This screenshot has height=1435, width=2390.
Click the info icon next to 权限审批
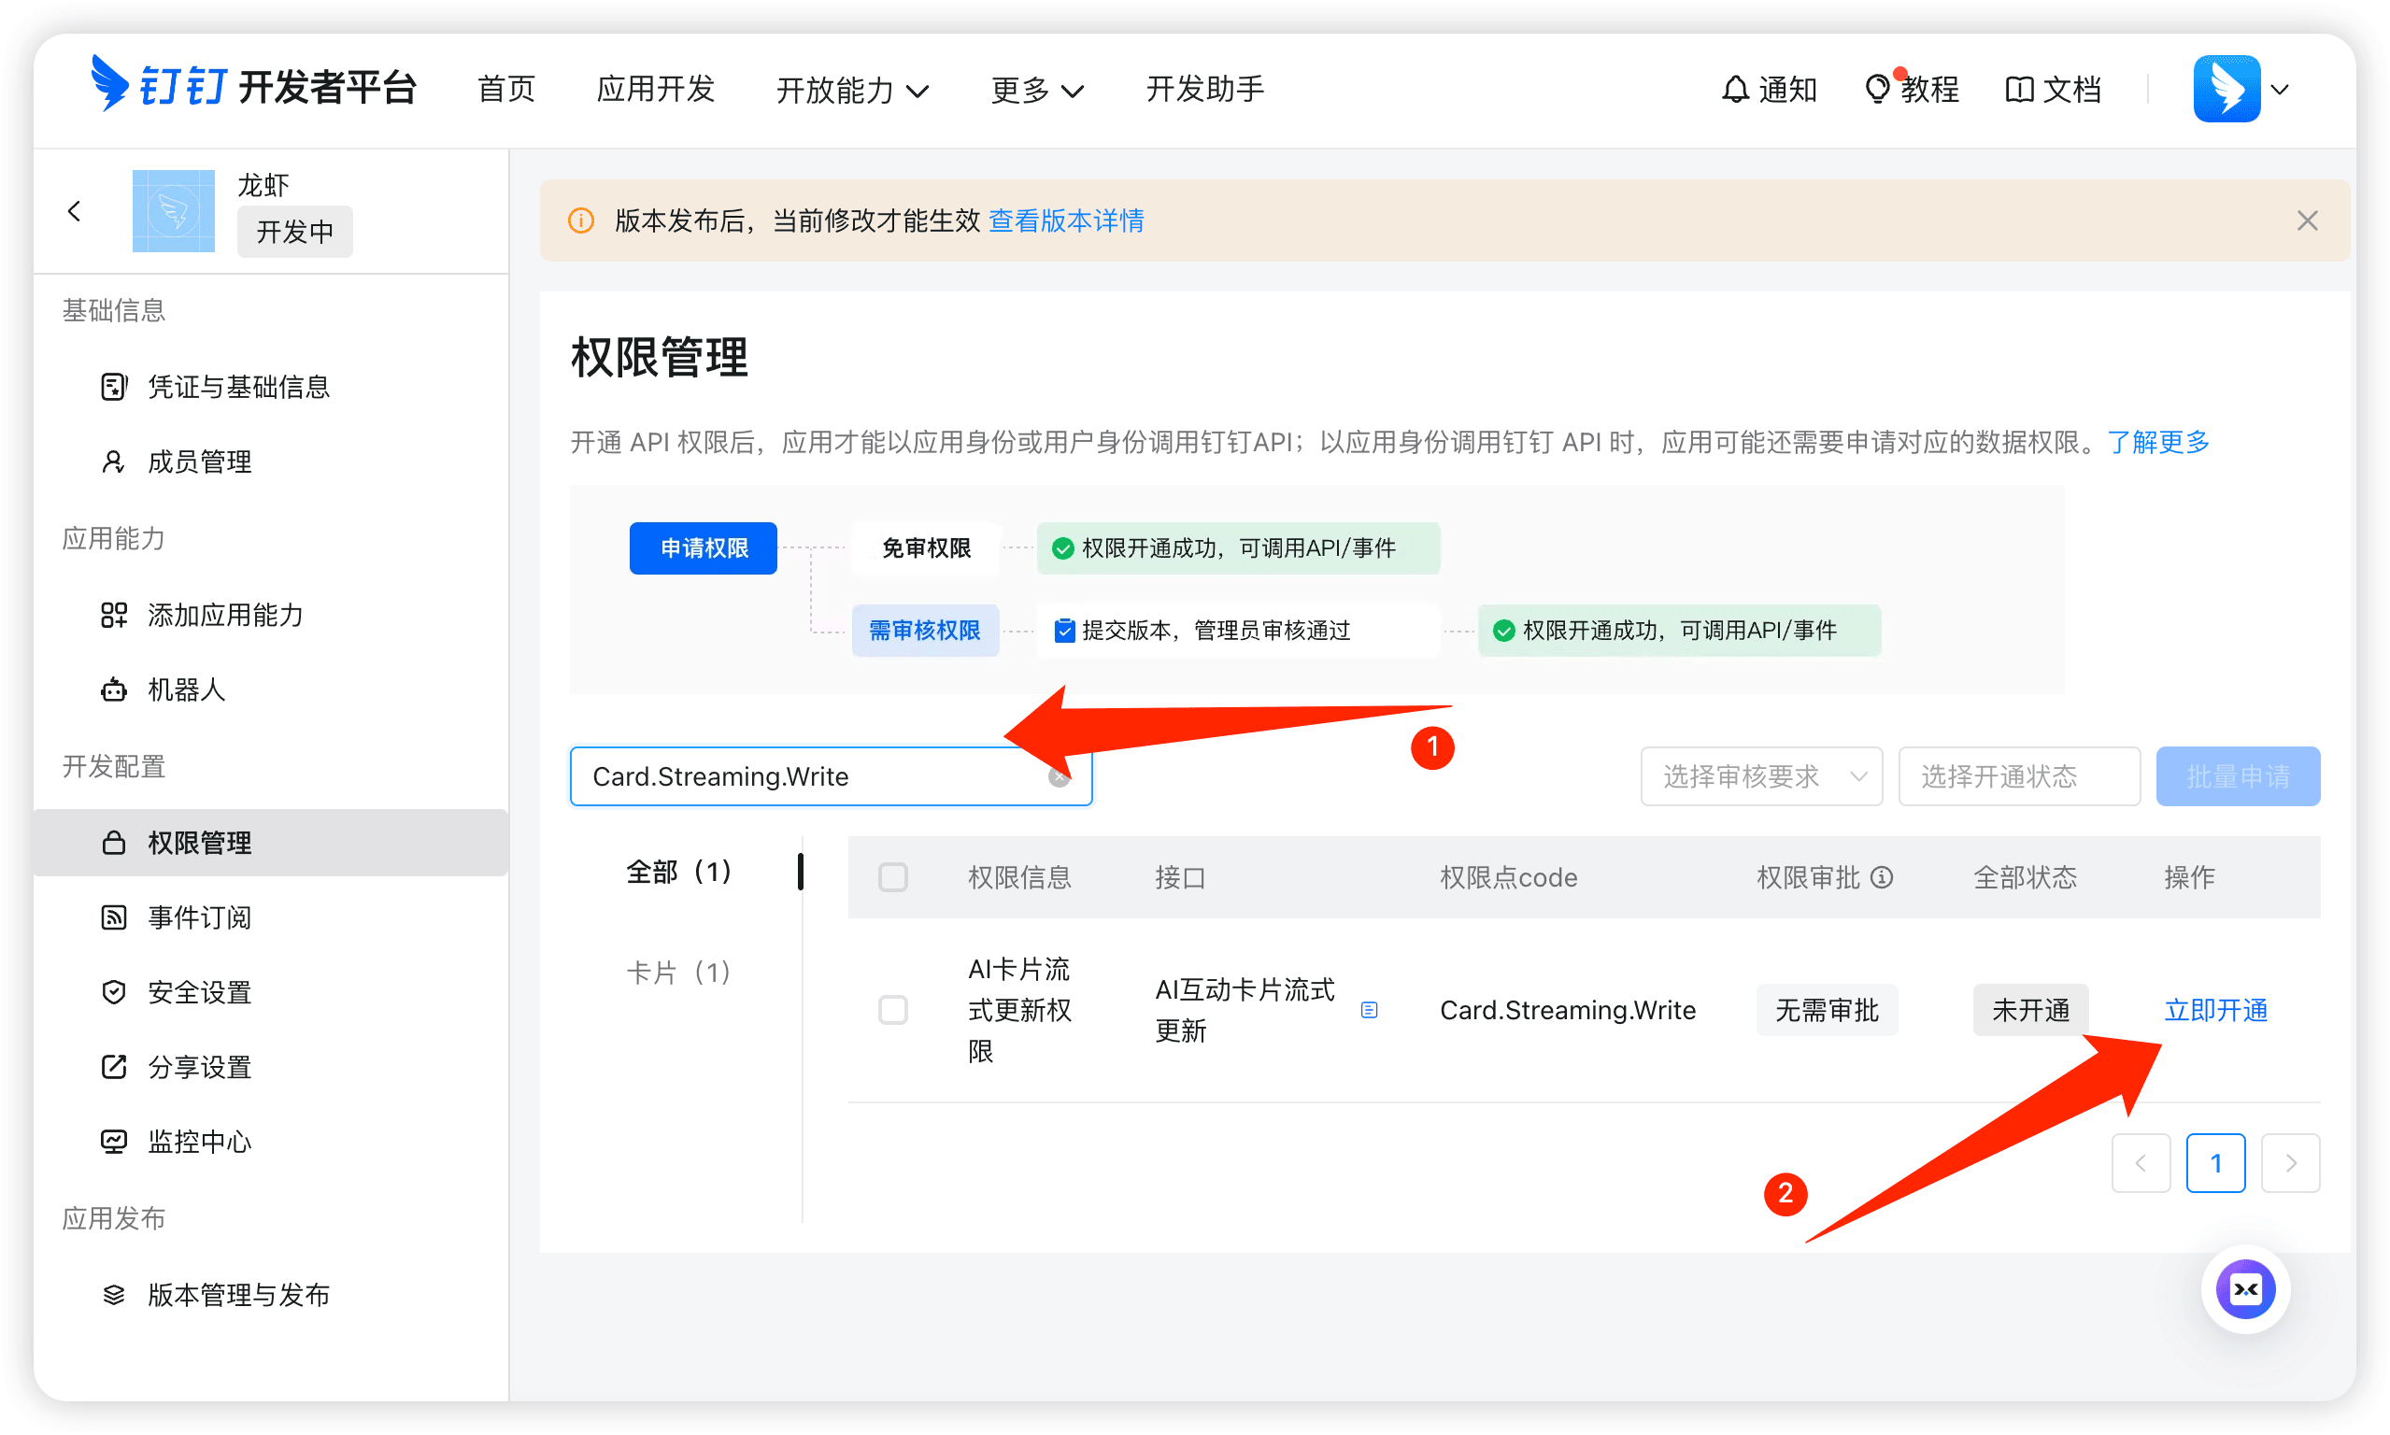tap(1882, 877)
